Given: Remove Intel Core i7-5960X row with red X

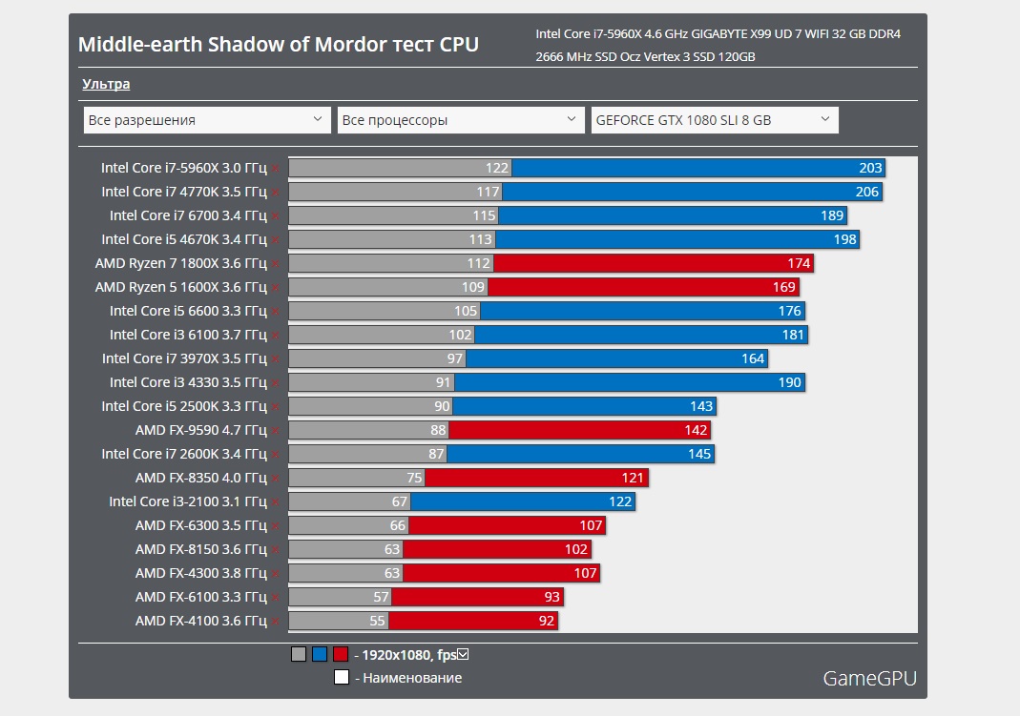Looking at the screenshot, I should (x=276, y=169).
